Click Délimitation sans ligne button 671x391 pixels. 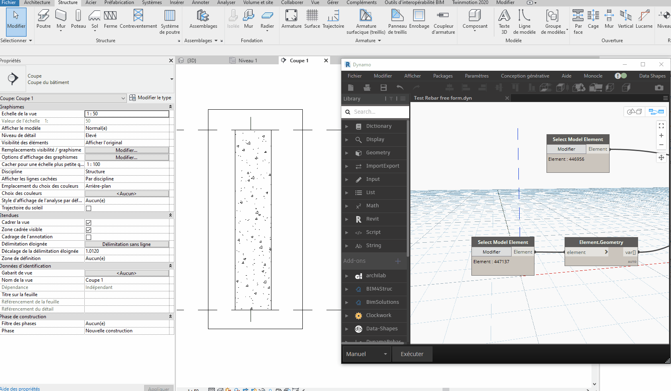tap(126, 244)
